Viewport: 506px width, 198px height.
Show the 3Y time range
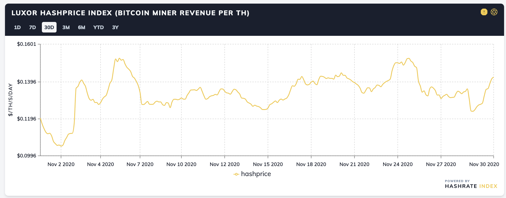click(115, 27)
